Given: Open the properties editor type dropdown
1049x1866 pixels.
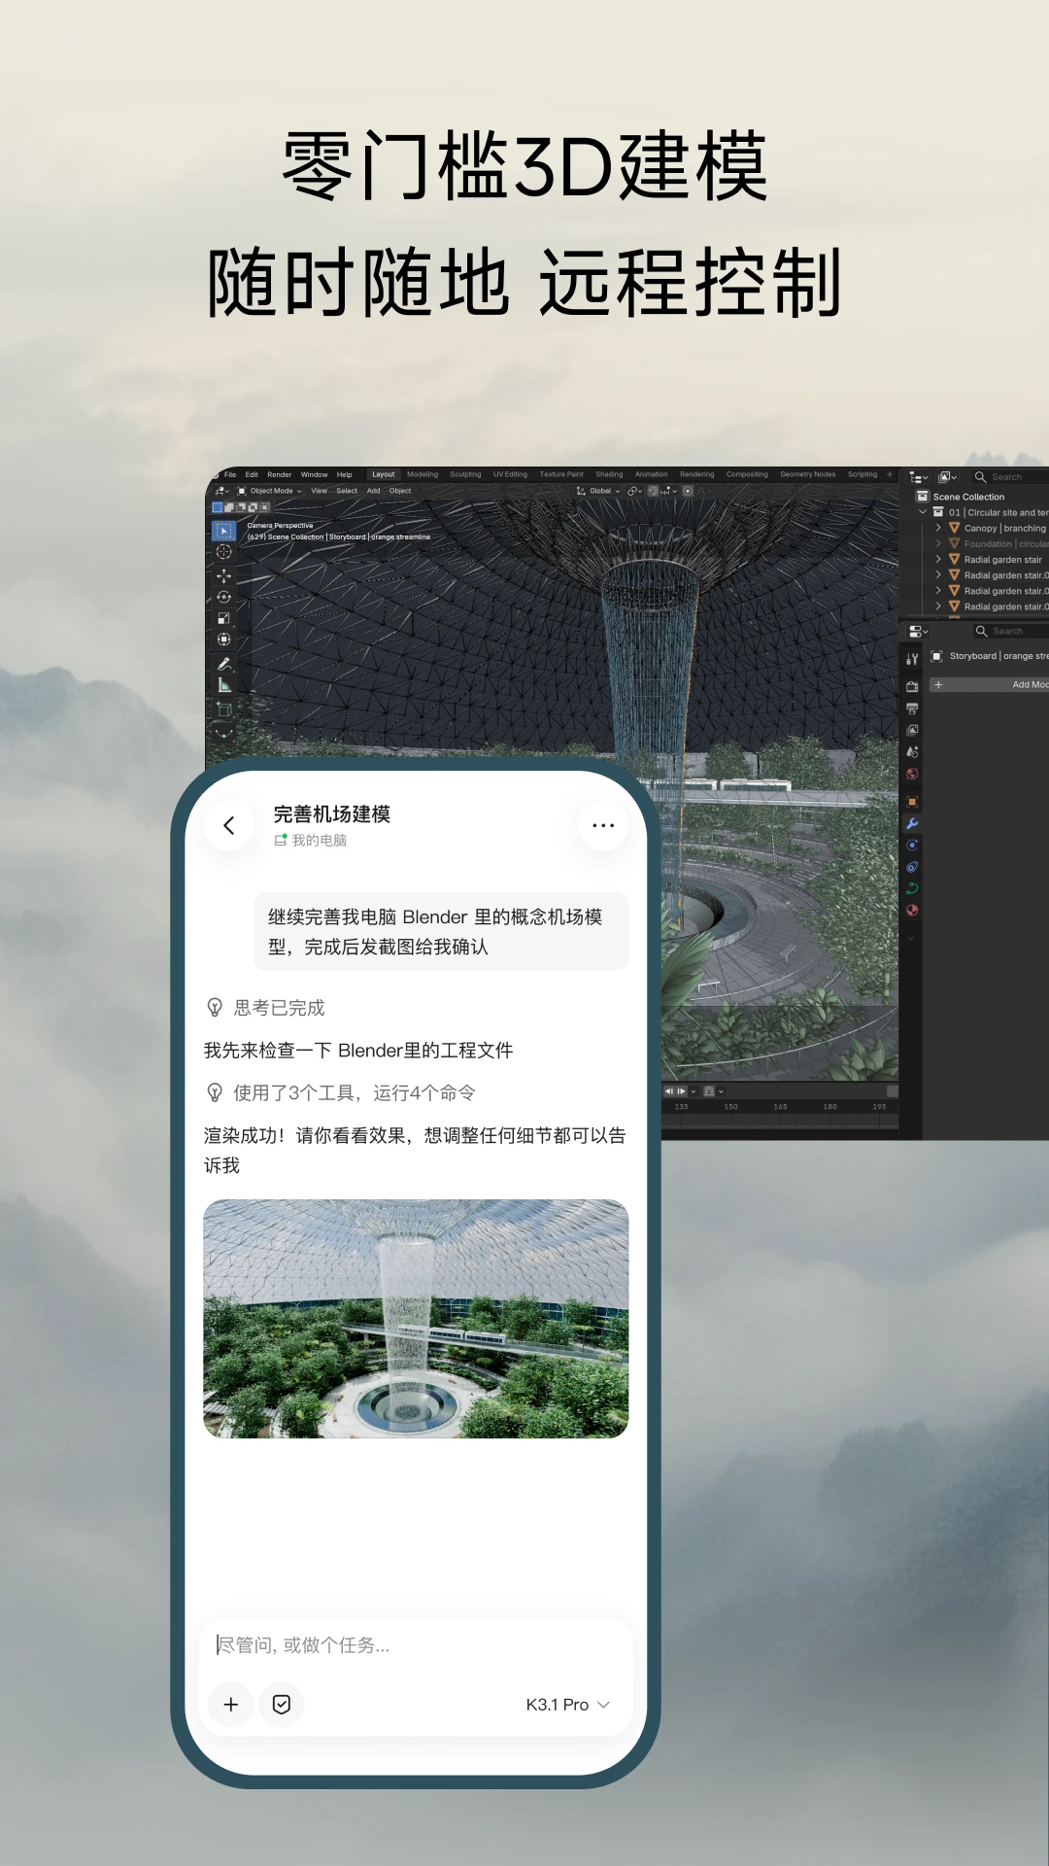Looking at the screenshot, I should (x=919, y=632).
